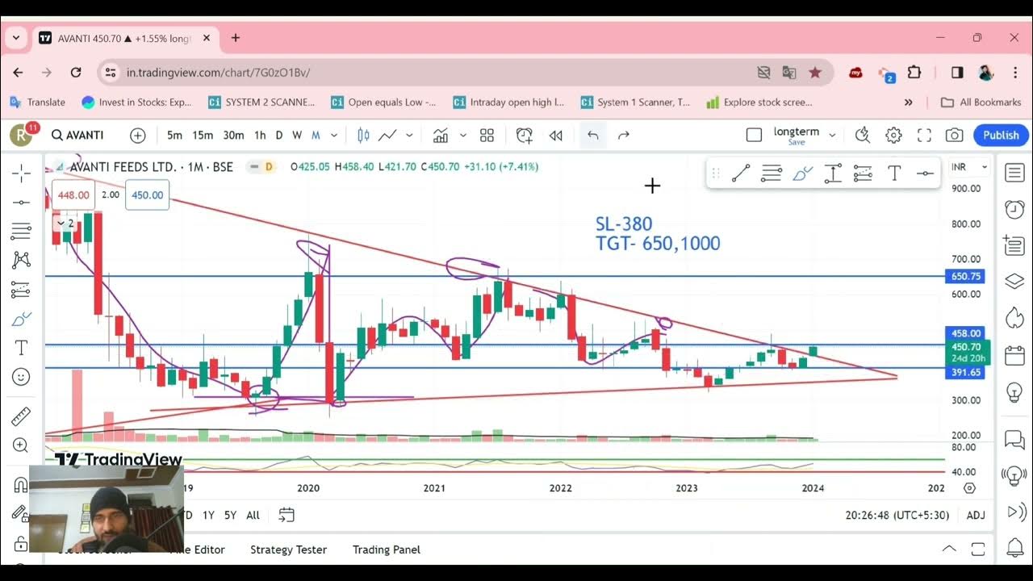The image size is (1033, 581).
Task: Open the Trading Panel tab
Action: tap(387, 550)
